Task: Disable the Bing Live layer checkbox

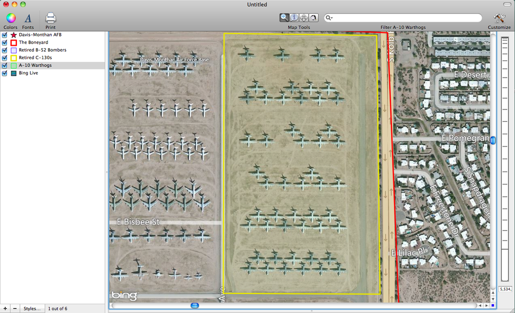Action: click(5, 73)
